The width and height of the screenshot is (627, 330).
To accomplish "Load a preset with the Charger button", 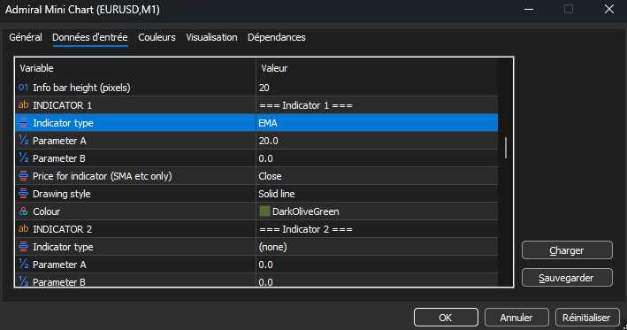I will (x=567, y=250).
